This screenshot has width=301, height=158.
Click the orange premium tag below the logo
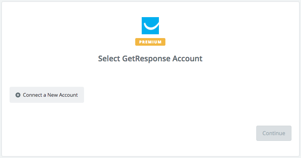point(150,42)
